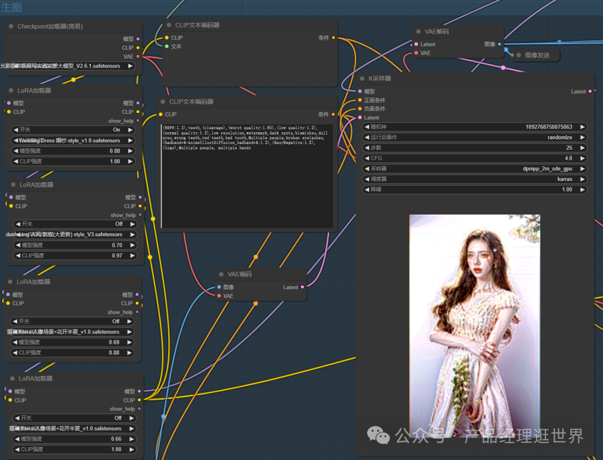Open the 运行后操作 randomize dropdown
This screenshot has height=460, width=603.
[475, 137]
